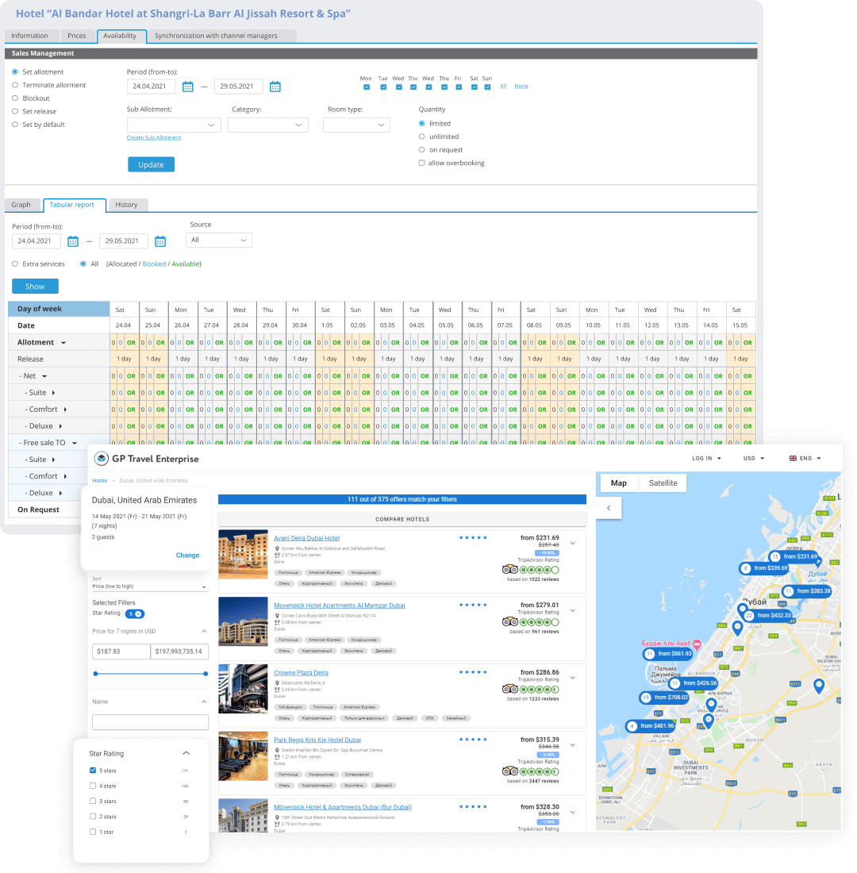Select the Set allotment radio button

[15, 71]
